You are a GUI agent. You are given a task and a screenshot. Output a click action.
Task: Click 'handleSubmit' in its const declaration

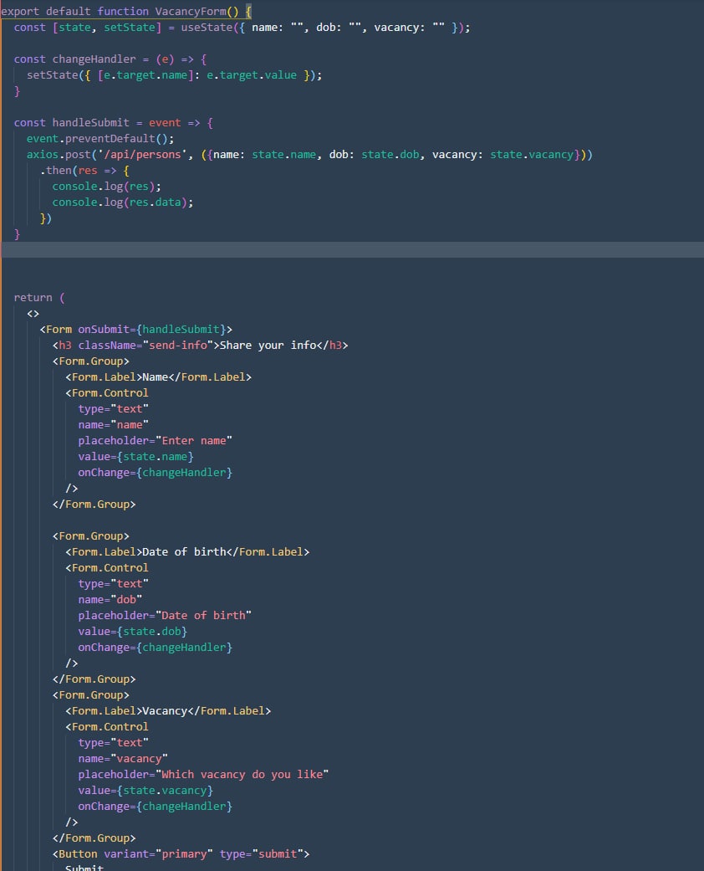click(90, 123)
